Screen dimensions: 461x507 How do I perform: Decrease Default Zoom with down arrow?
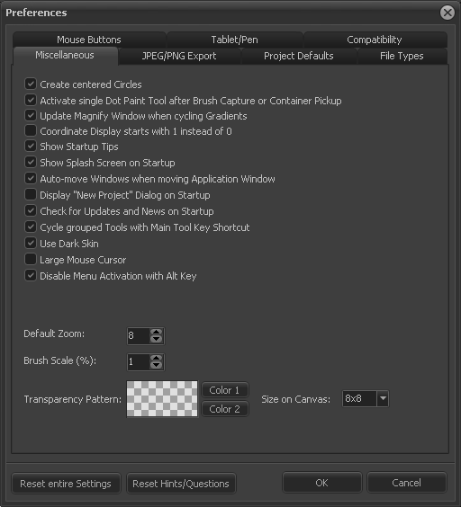[156, 339]
